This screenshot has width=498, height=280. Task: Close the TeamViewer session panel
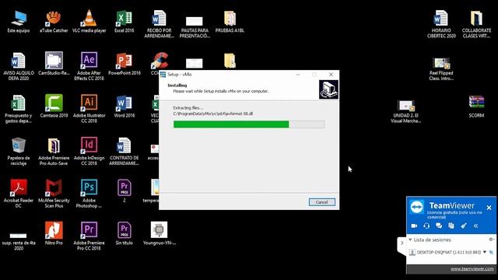(489, 208)
